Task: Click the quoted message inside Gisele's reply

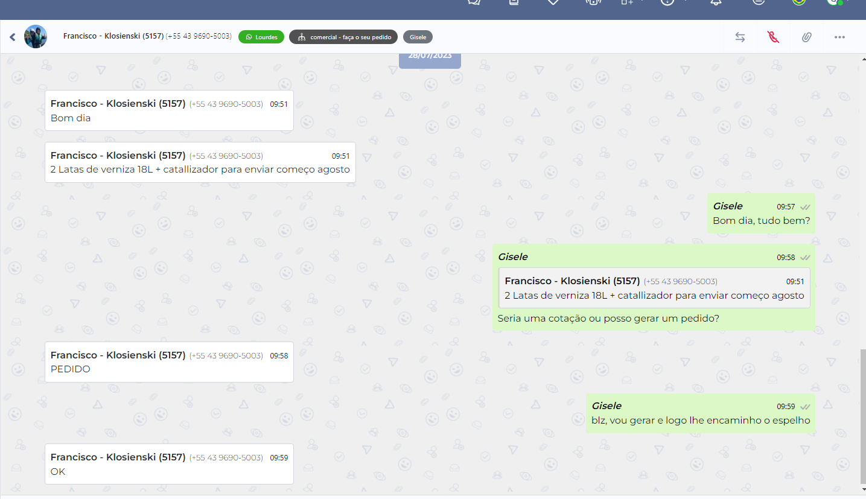Action: coord(654,288)
